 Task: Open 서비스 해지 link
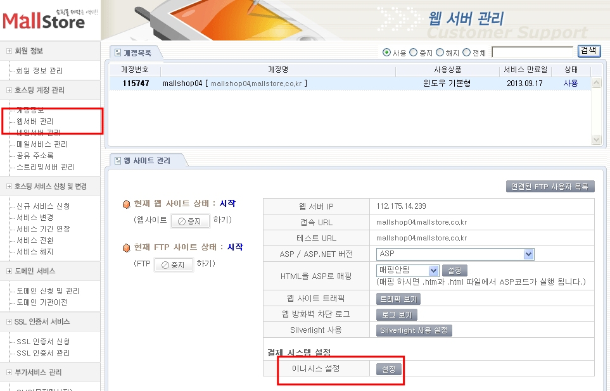(x=35, y=252)
